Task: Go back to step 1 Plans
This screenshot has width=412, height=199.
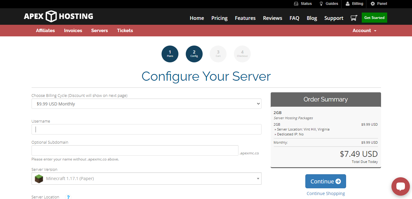Action: pyautogui.click(x=170, y=54)
